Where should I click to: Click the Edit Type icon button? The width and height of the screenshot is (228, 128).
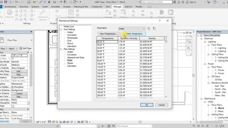point(25,48)
